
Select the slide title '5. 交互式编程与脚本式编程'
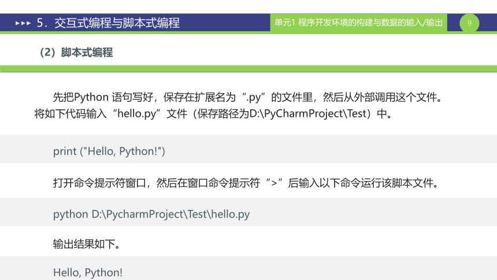(x=109, y=23)
